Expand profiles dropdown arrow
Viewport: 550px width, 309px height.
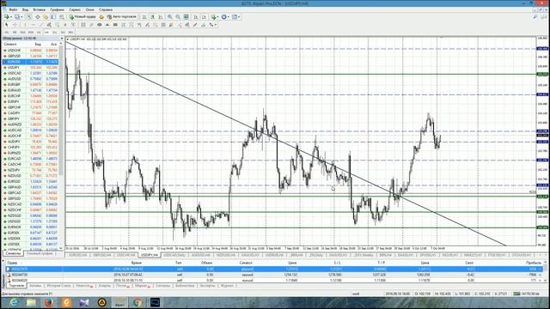tap(21, 17)
